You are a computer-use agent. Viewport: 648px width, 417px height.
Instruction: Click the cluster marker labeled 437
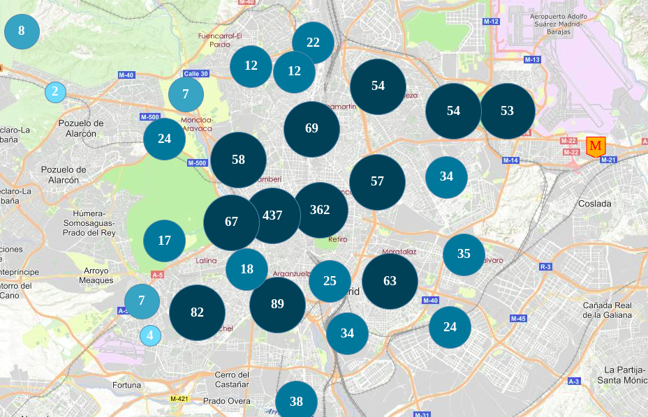(272, 215)
